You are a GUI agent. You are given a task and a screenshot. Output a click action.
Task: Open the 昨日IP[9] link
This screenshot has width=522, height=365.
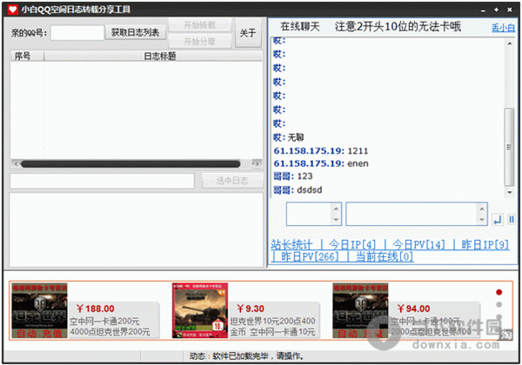coord(485,245)
